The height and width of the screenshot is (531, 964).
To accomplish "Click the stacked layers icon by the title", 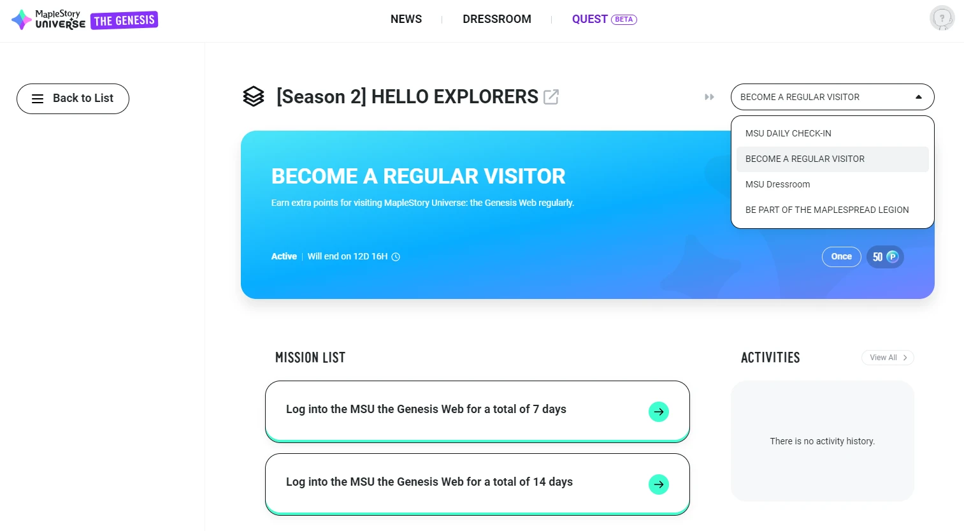I will [254, 96].
